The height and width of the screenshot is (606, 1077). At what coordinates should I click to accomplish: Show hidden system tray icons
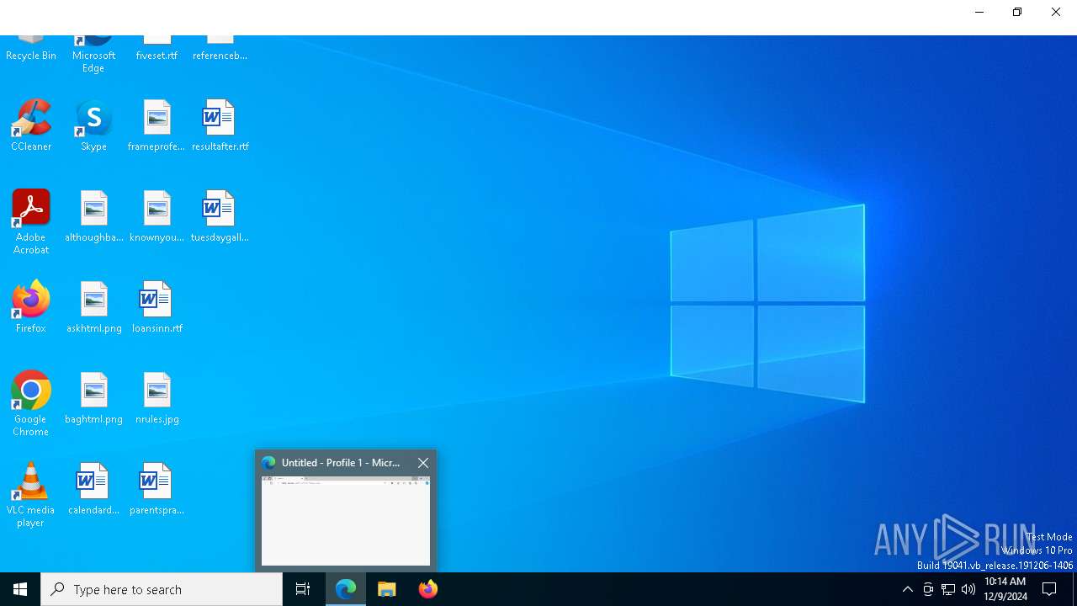(x=907, y=589)
